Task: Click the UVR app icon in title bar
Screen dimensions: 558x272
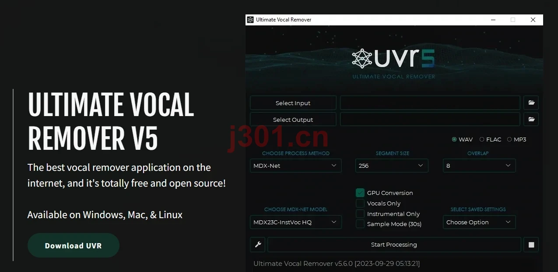Action: [250, 20]
